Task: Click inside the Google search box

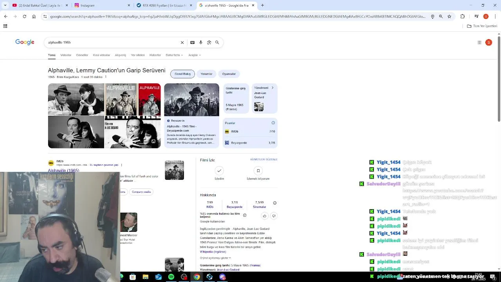Action: (113, 42)
